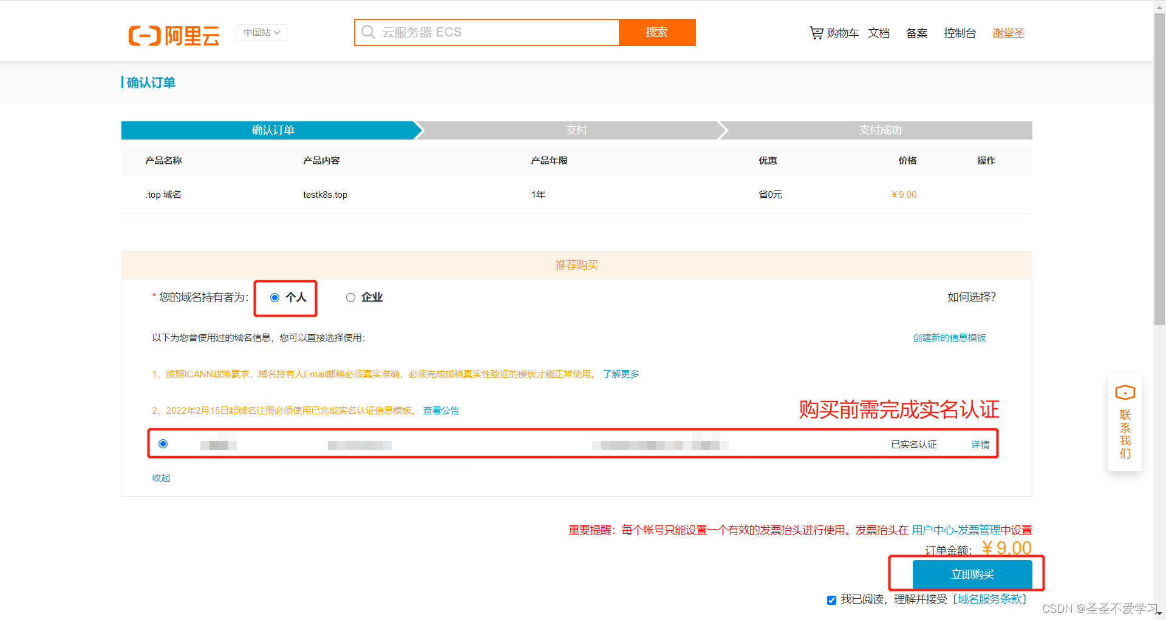Open 用户中心-发票管理 link
The height and width of the screenshot is (620, 1166).
956,530
